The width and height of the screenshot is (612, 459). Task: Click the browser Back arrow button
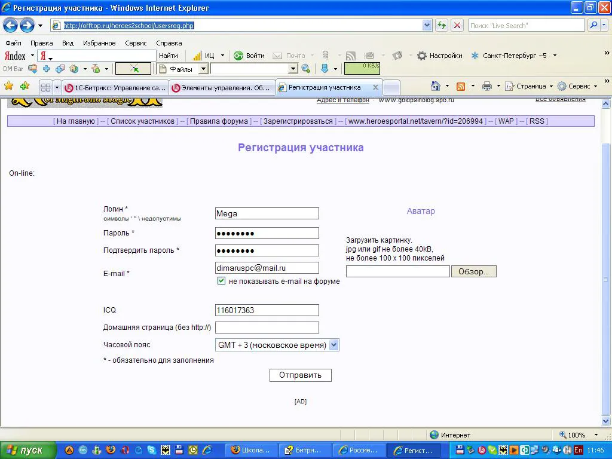point(11,26)
